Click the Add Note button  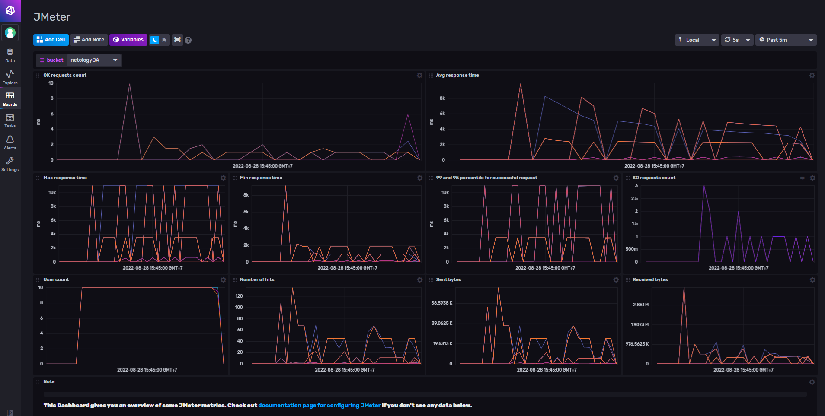tap(89, 40)
